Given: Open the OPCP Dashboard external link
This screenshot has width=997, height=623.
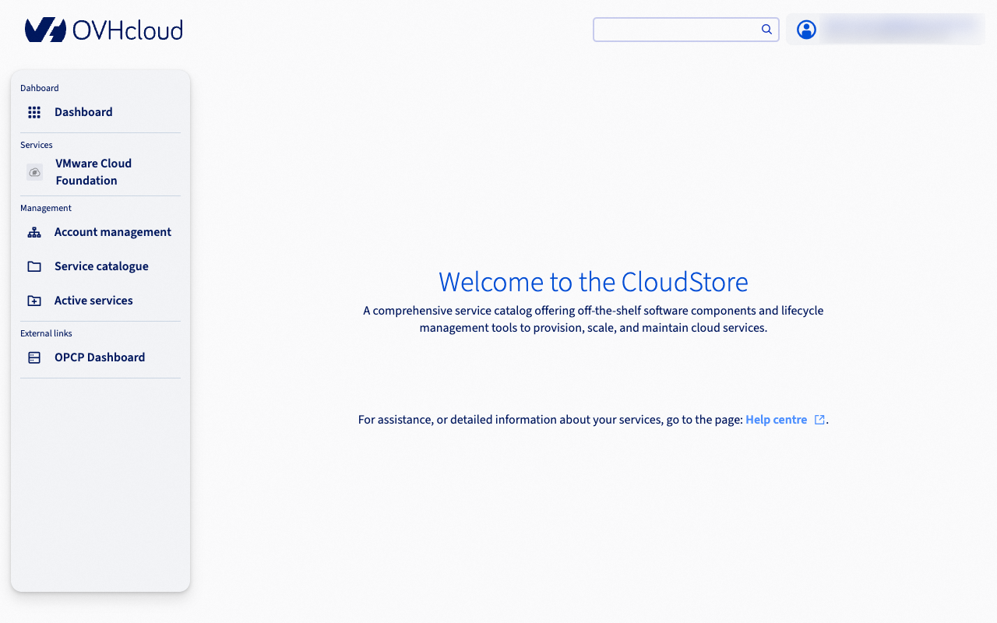Looking at the screenshot, I should 100,357.
